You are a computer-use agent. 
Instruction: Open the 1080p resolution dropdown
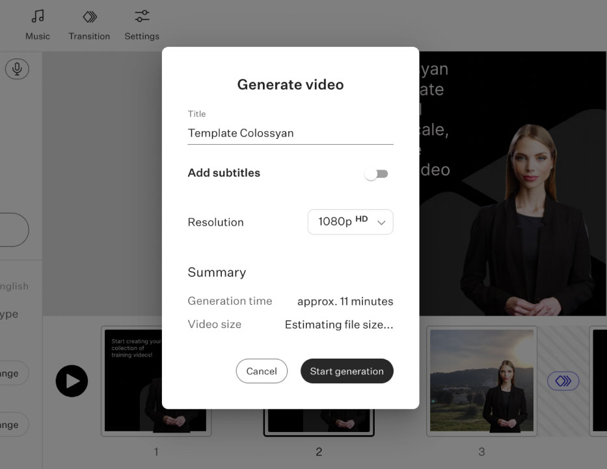[x=350, y=222]
